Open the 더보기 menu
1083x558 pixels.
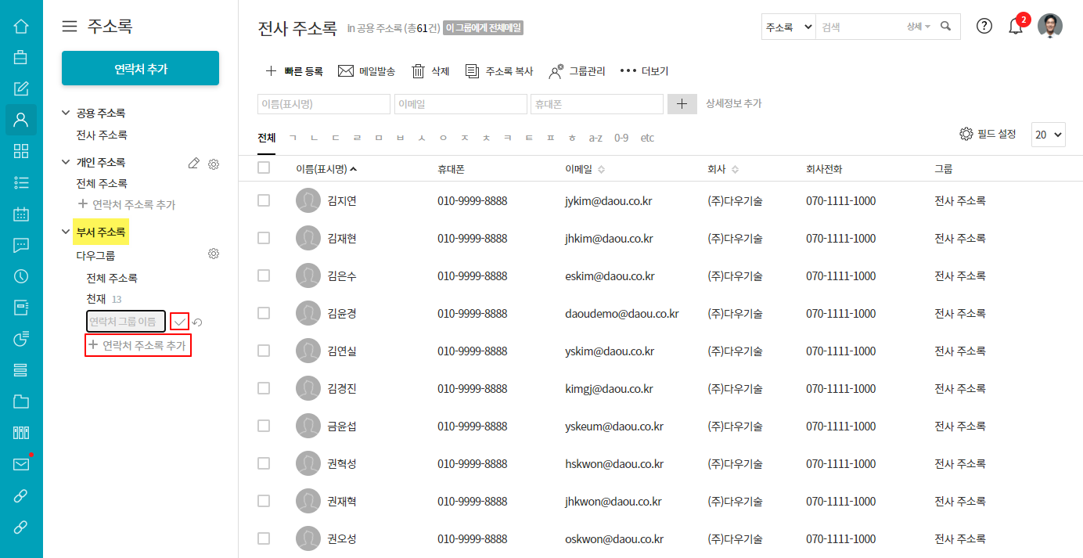644,71
